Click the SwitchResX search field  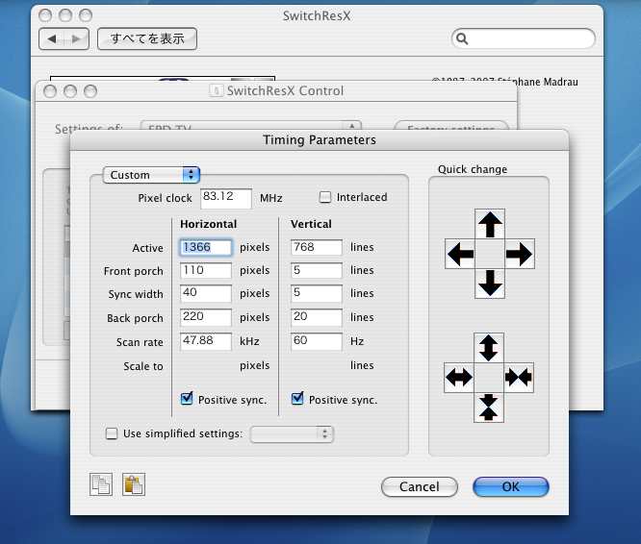point(524,38)
